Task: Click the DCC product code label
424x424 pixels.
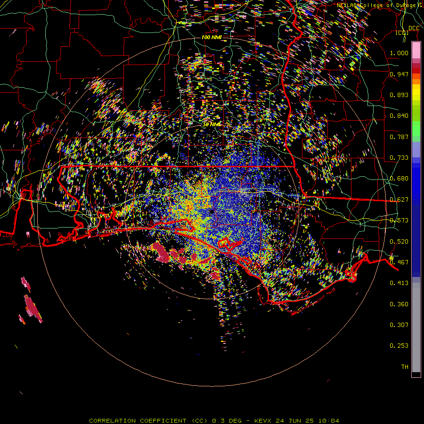Action: click(x=414, y=28)
